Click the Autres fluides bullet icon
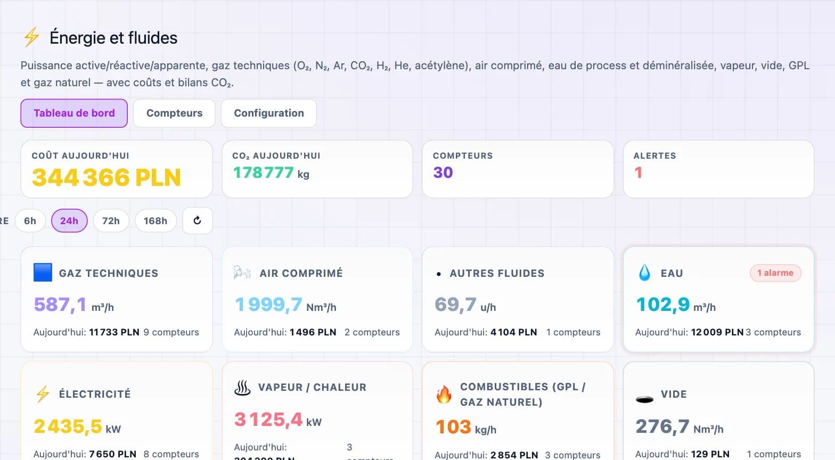The width and height of the screenshot is (835, 460). (x=438, y=274)
